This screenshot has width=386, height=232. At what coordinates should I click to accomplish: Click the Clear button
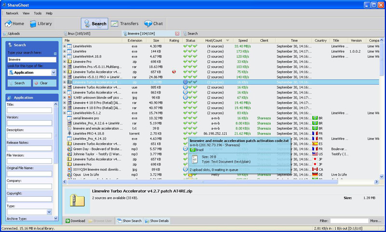click(44, 83)
